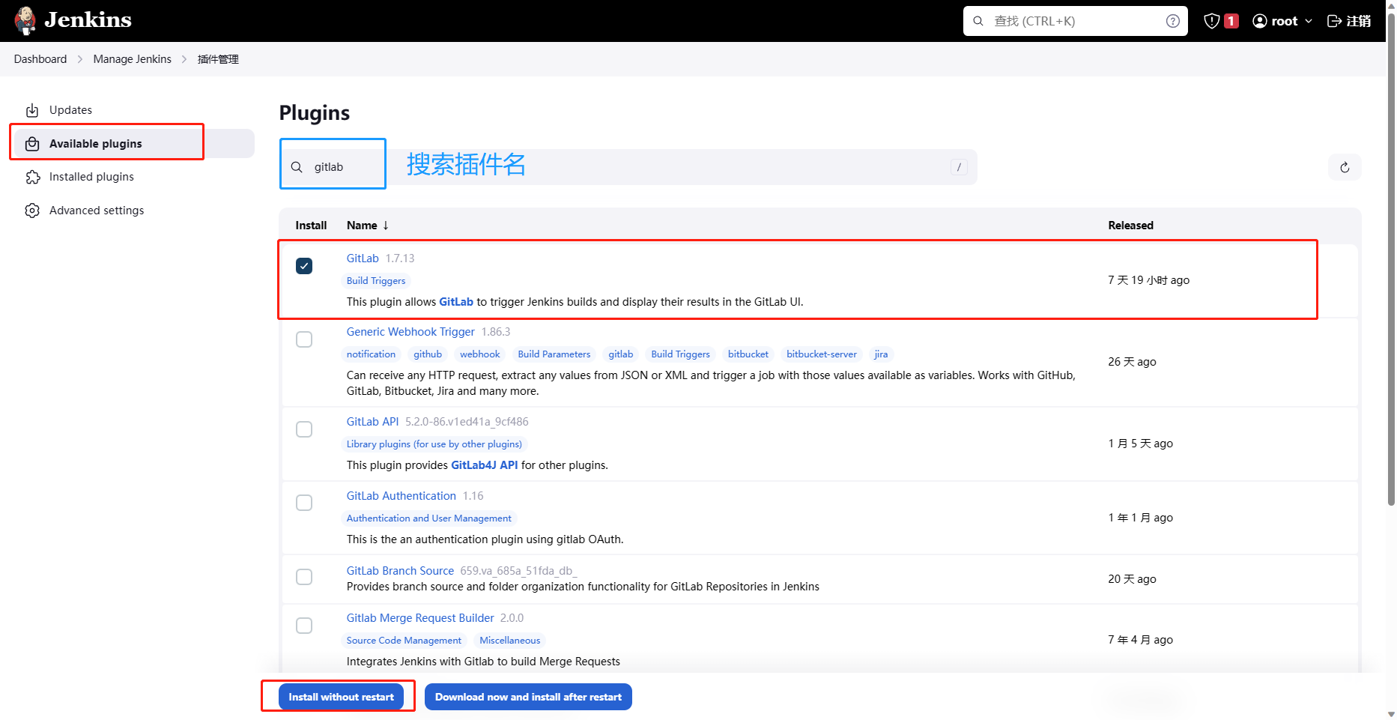The height and width of the screenshot is (720, 1397).
Task: Click the refresh plugin list button
Action: (1345, 167)
